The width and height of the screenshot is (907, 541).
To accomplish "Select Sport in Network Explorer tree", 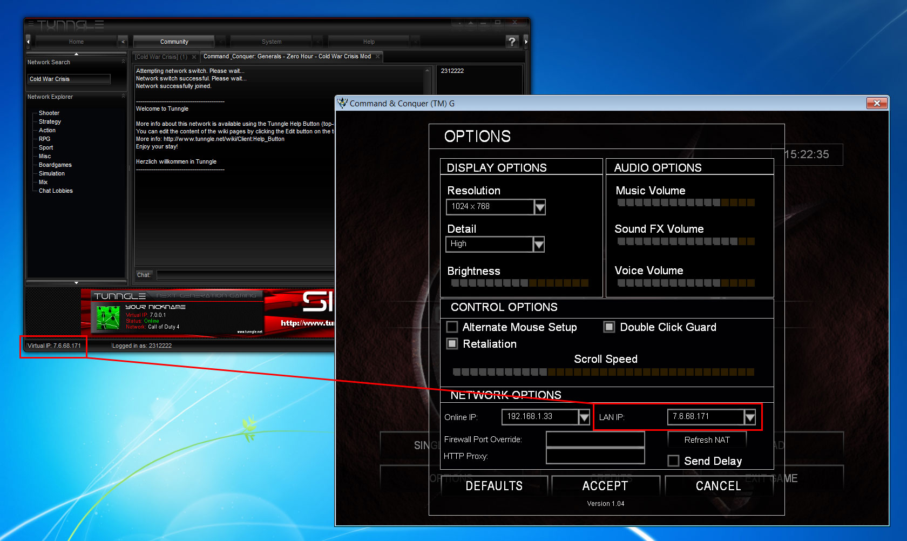I will [46, 147].
